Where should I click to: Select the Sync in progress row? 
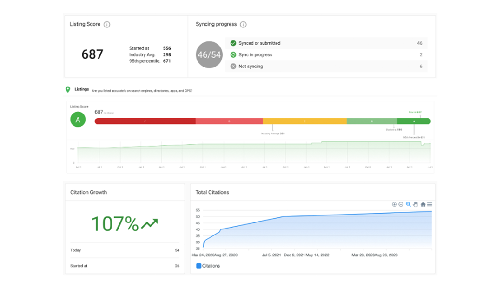pyautogui.click(x=326, y=55)
